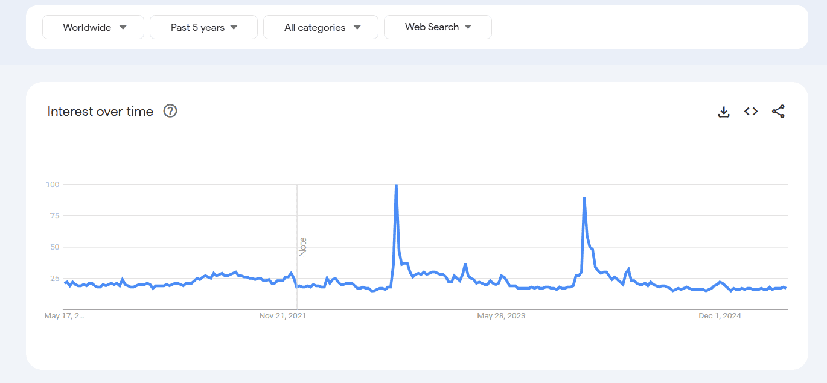Screen dimensions: 827x383
Task: Click the May 28, 2023 axis label
Action: click(501, 316)
